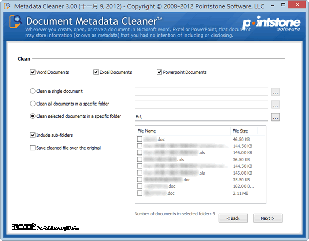Viewport: 309px width, 241px height.
Task: Click the Next > button
Action: tap(268, 218)
